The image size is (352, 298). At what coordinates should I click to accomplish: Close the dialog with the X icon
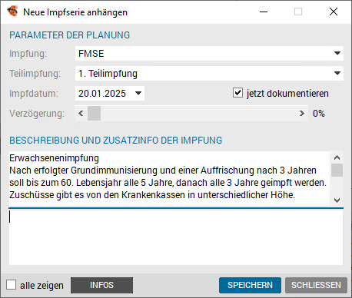[x=334, y=12]
